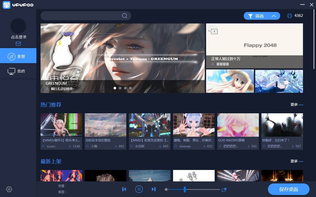Screen dimensions: 316x197
Task: Click 点击登录 to log in
Action: pos(18,37)
